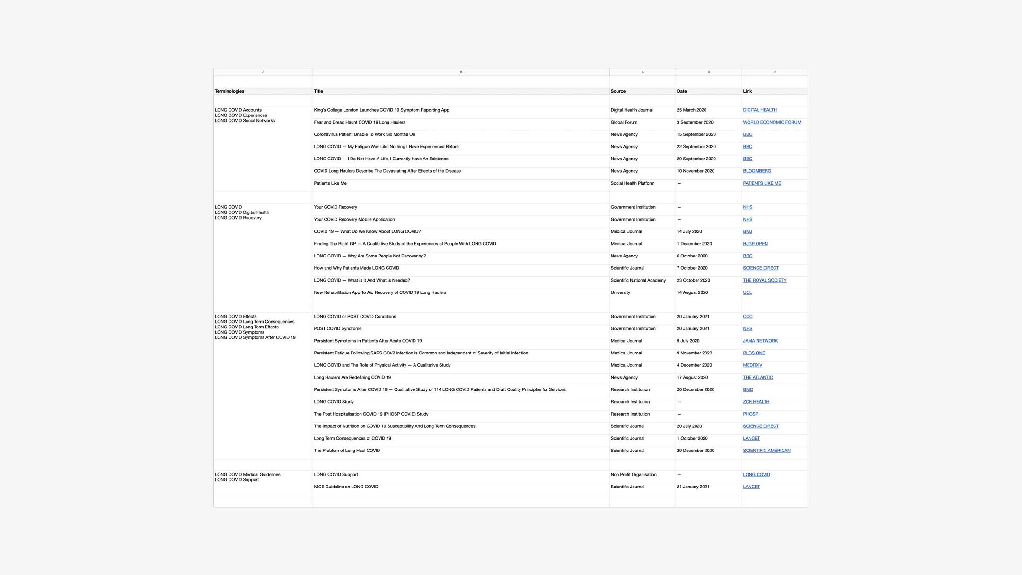Screen dimensions: 1022x575
Task: Open the UCL link
Action: [x=747, y=293]
